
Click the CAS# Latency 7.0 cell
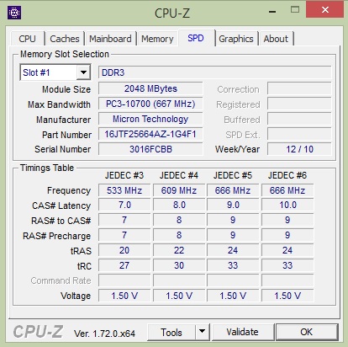tap(124, 205)
